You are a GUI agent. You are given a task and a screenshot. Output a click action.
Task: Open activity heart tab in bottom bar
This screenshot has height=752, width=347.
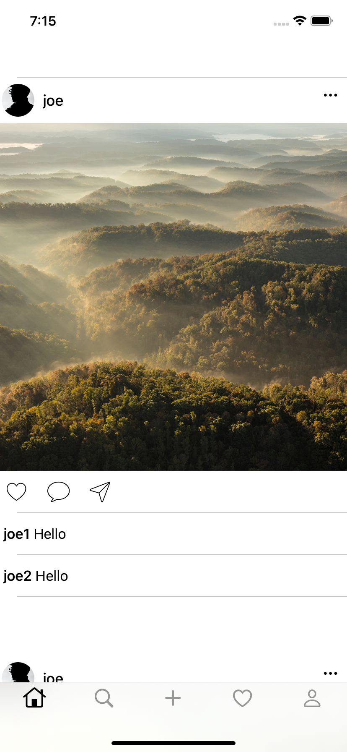pos(242,698)
